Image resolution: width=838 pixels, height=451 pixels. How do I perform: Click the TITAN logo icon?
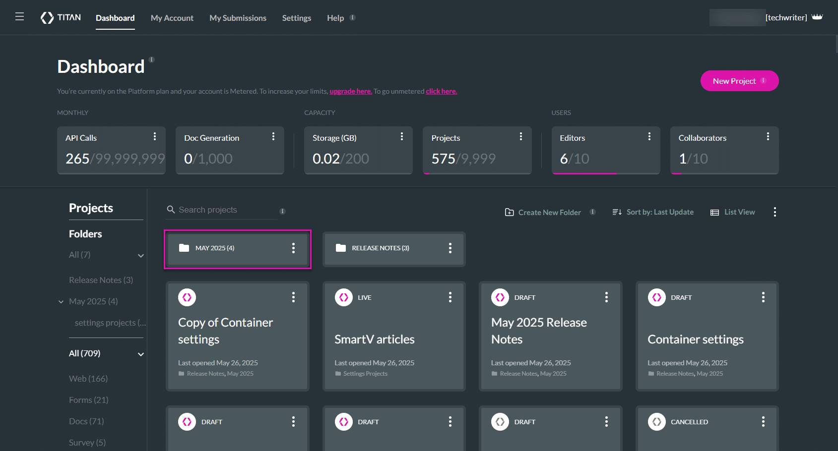(47, 18)
